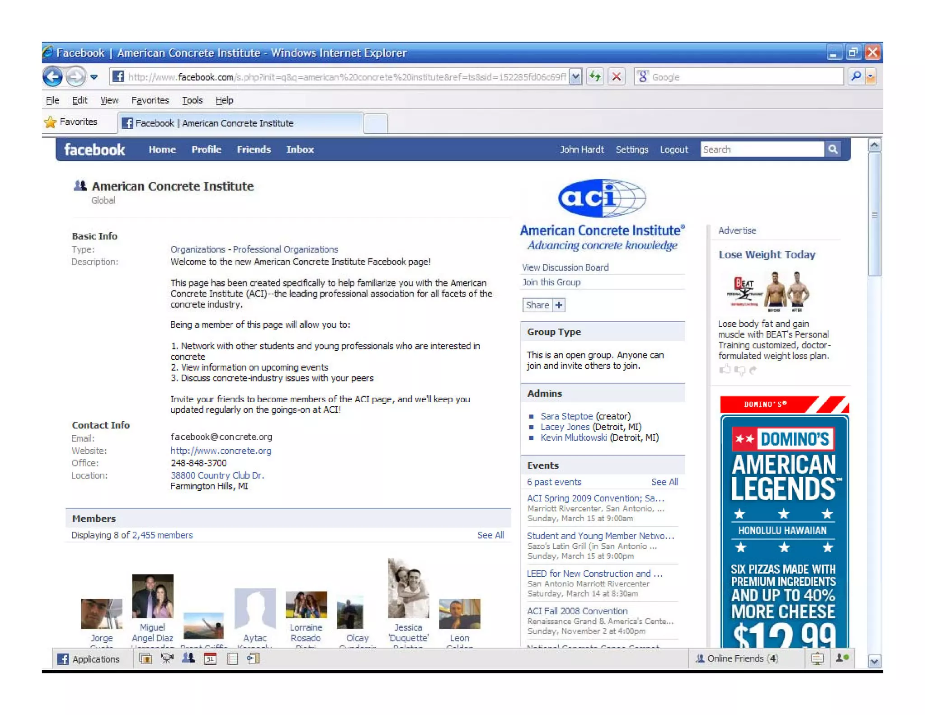Open the Favorites menu
This screenshot has height=715, width=925.
click(150, 100)
